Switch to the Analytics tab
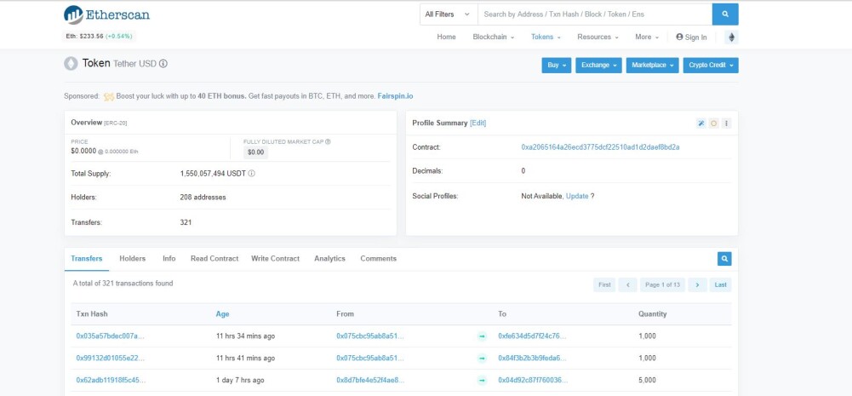852x396 pixels. click(330, 258)
